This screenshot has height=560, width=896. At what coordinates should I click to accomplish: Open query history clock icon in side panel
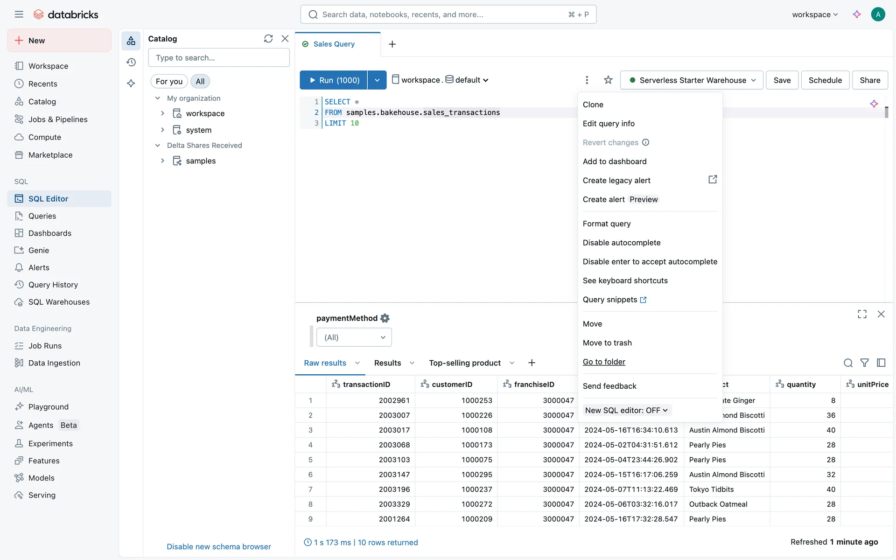pyautogui.click(x=131, y=62)
